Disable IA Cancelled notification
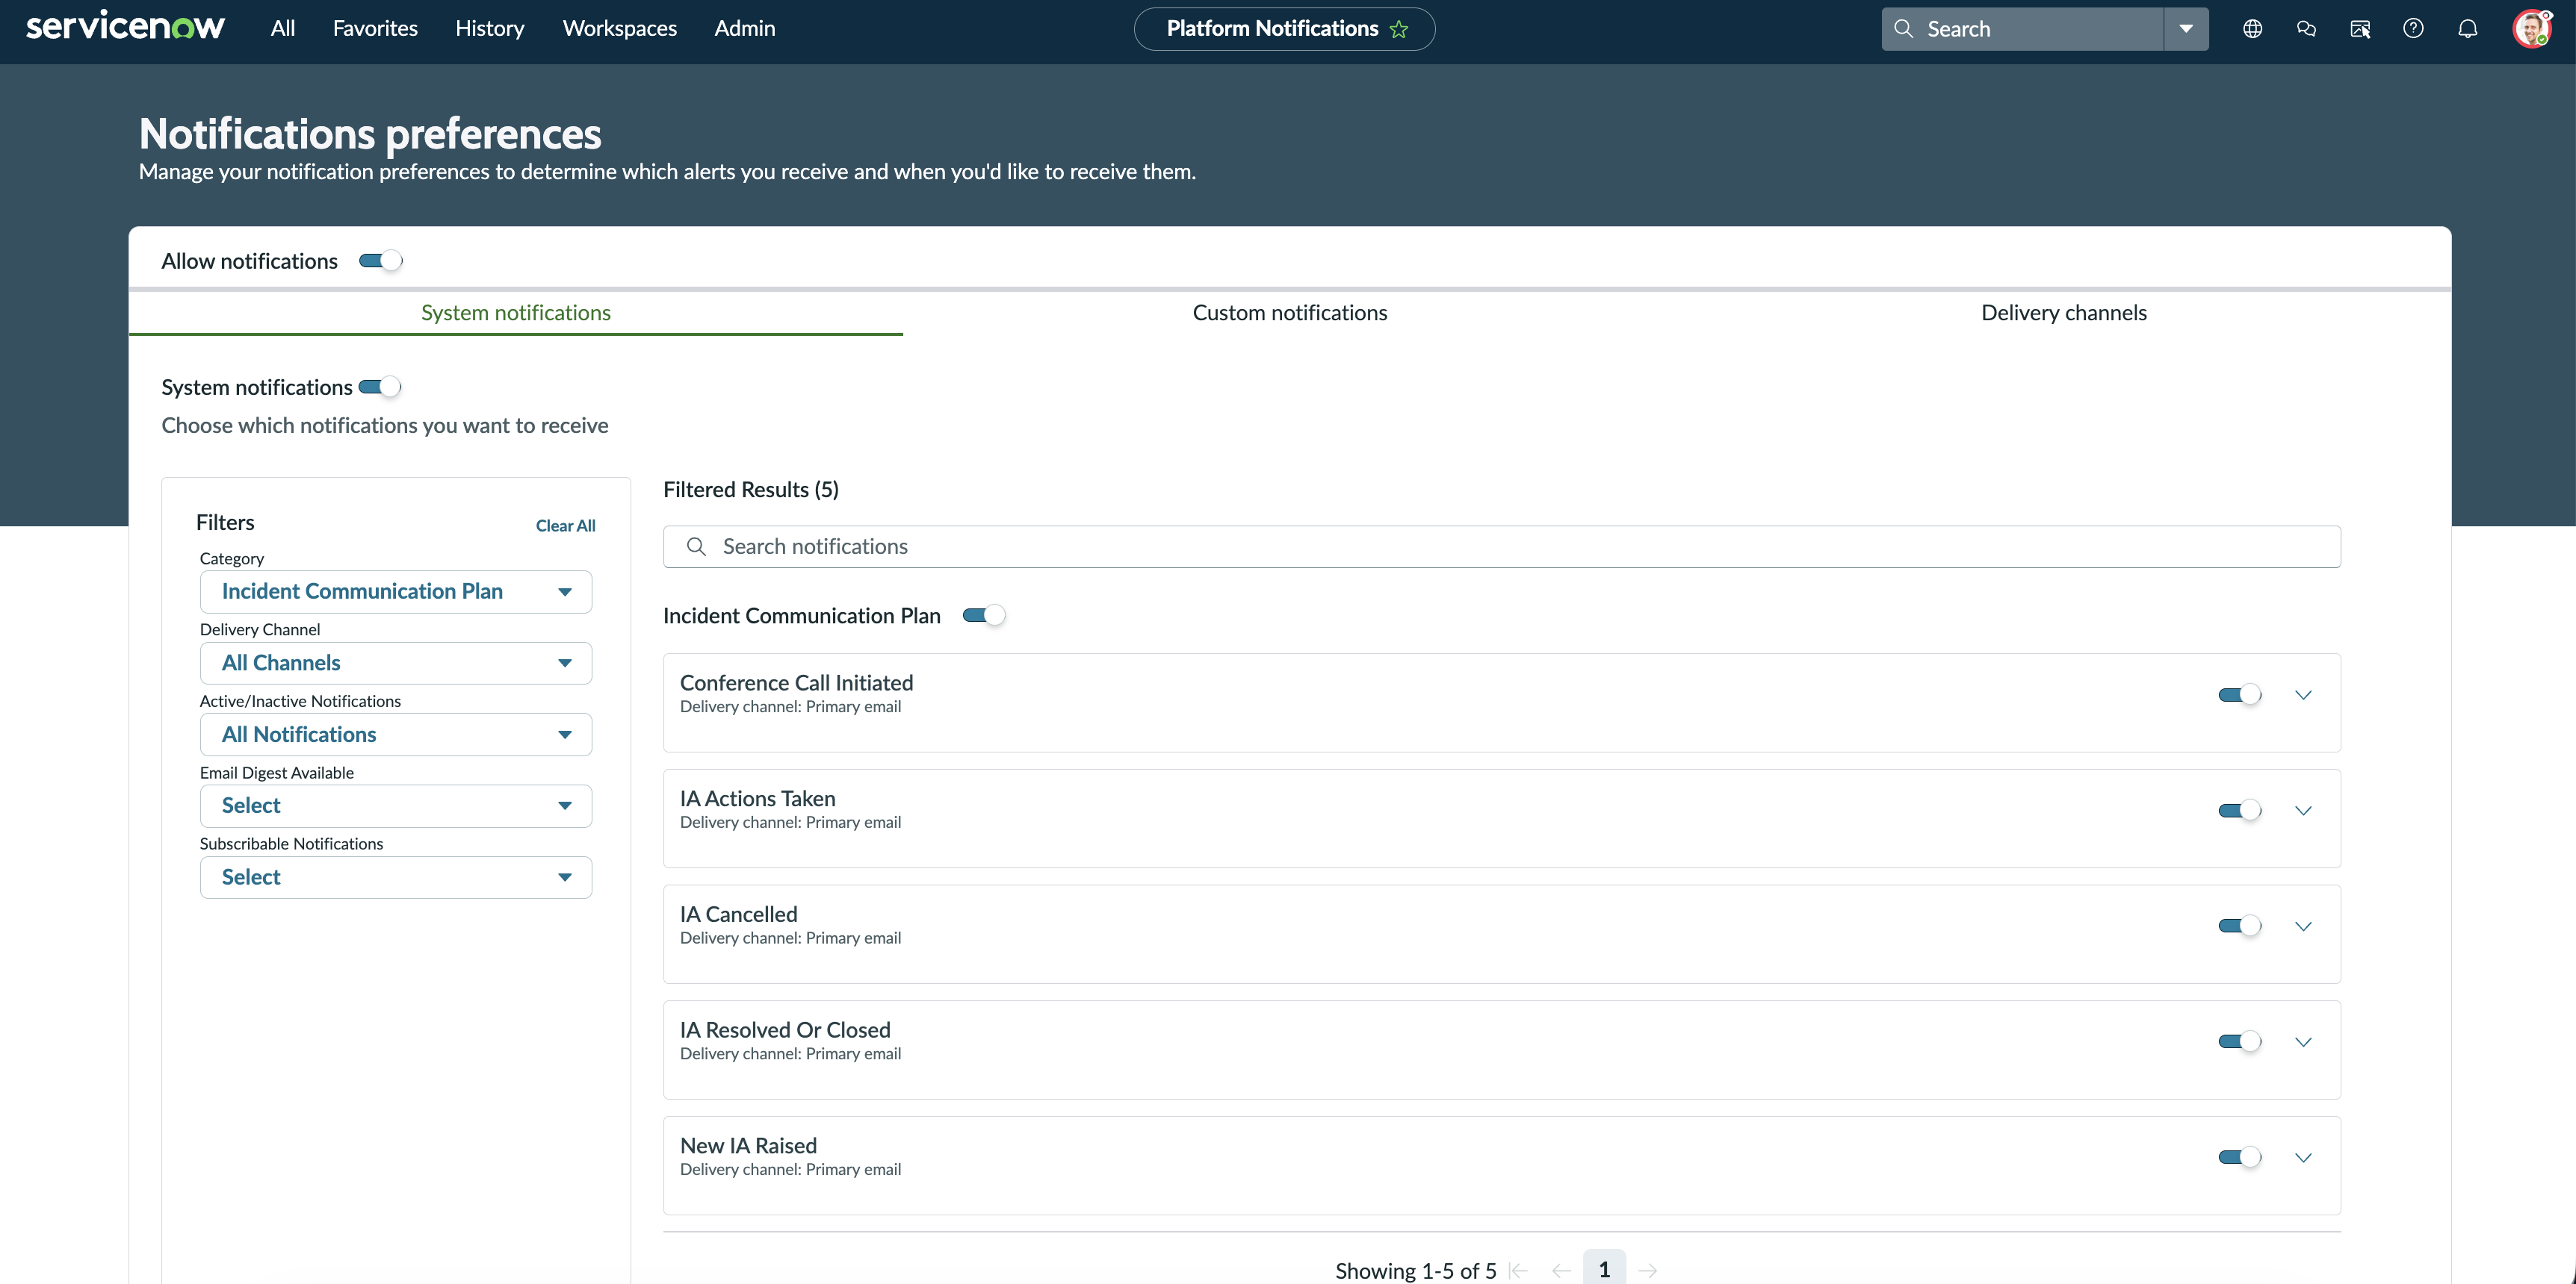The height and width of the screenshot is (1284, 2576). [x=2240, y=926]
